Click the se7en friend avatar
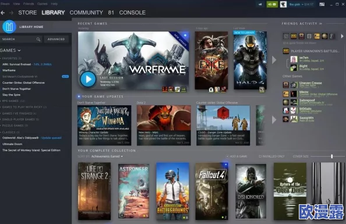346x224 pixels. point(294,59)
